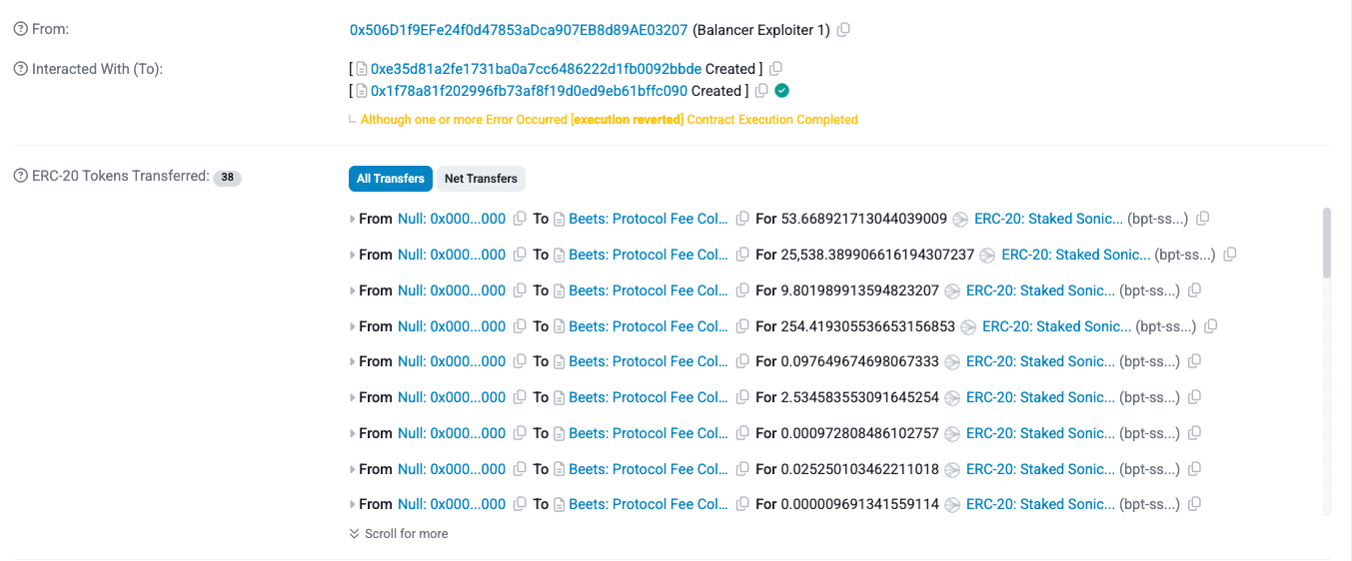Click contract icon before Beets in 2.5345 row
The width and height of the screenshot is (1352, 561).
pyautogui.click(x=560, y=397)
